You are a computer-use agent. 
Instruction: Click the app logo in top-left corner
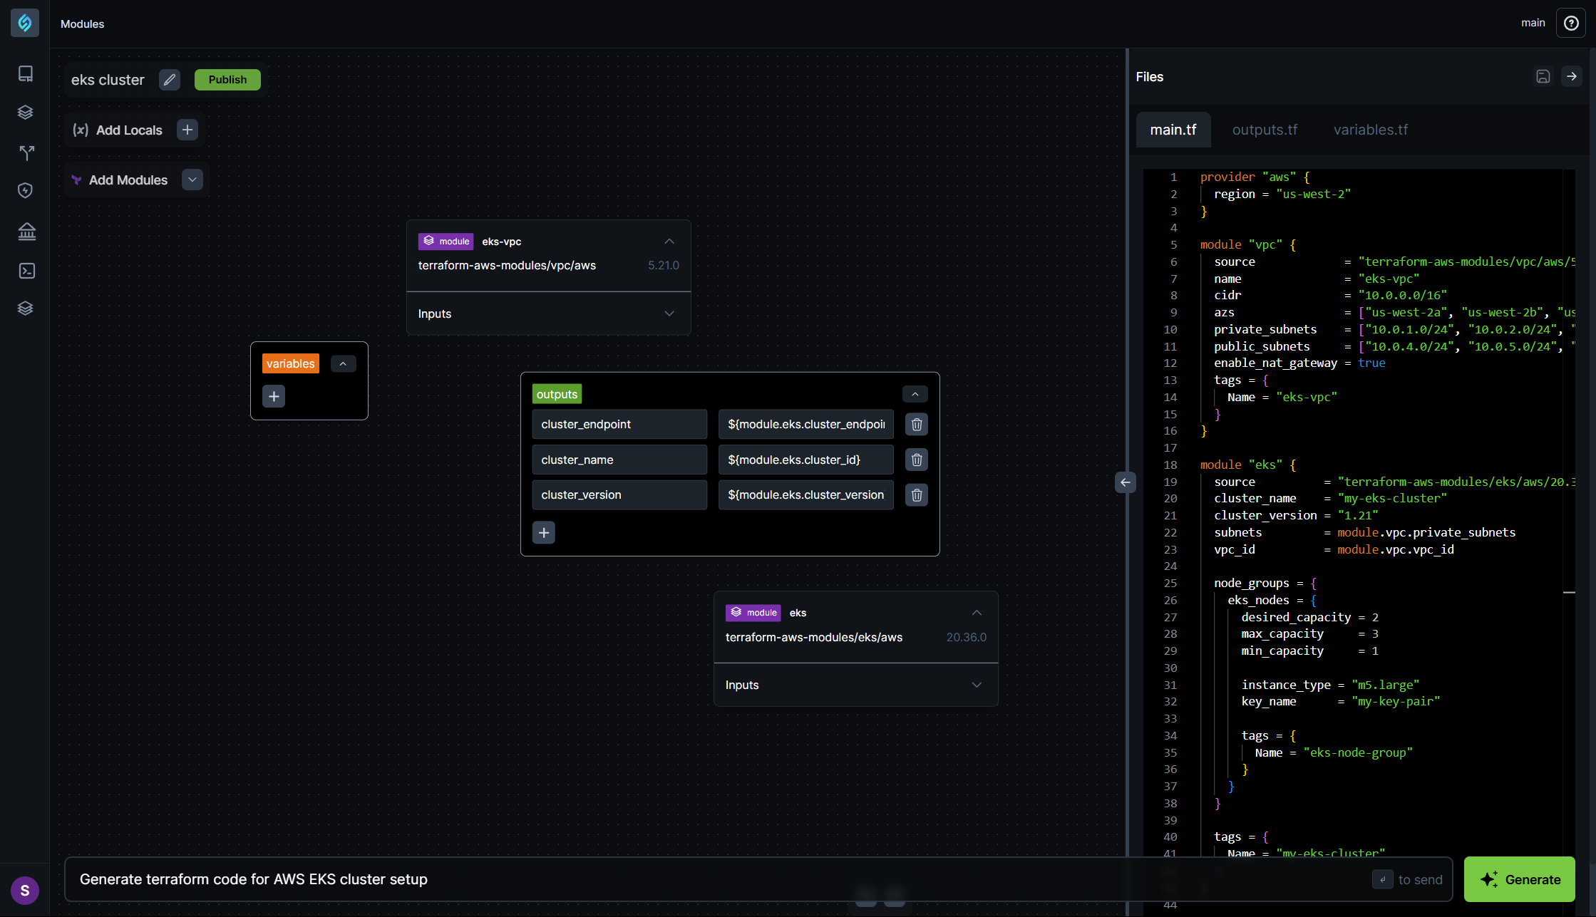coord(25,24)
